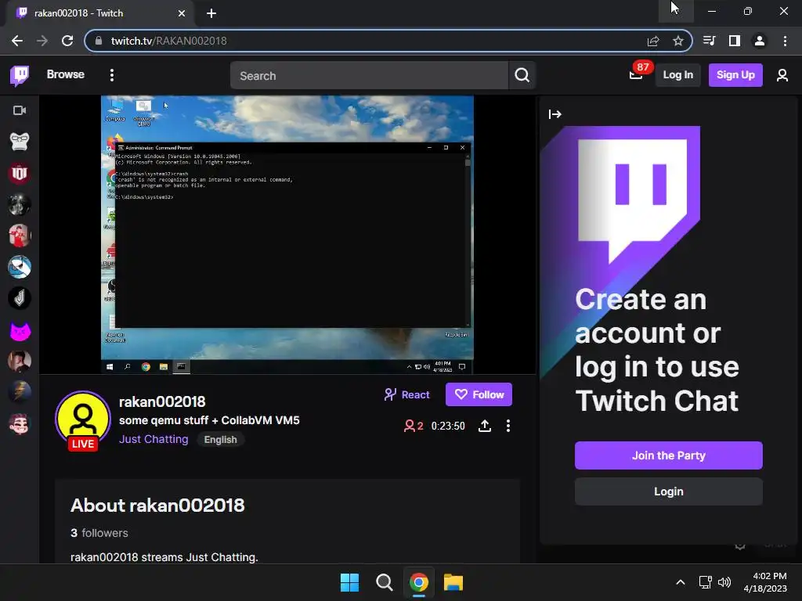Open the three-dot menu next to Browse
Viewport: 802px width, 601px height.
coord(111,75)
